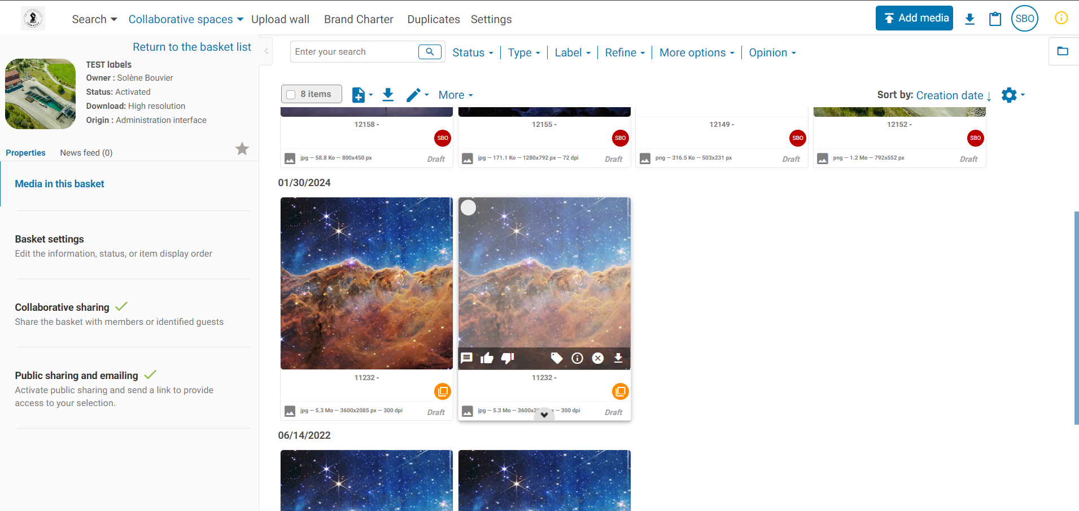Image resolution: width=1079 pixels, height=511 pixels.
Task: Click the folder icon at right edge
Action: tap(1063, 51)
